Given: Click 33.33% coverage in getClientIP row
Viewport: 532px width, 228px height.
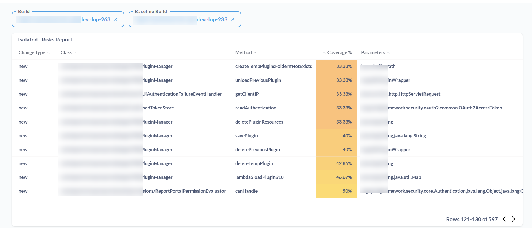Looking at the screenshot, I should (x=337, y=94).
